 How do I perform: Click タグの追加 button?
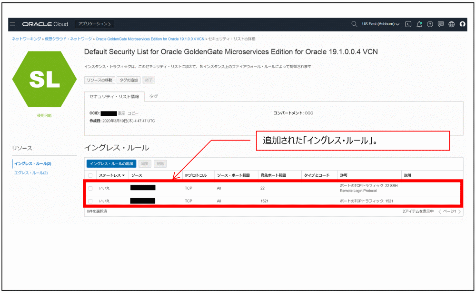(129, 80)
